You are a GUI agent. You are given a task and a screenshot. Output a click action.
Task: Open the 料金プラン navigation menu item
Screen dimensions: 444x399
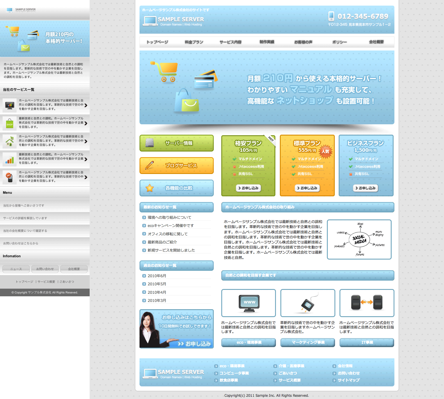tap(194, 42)
